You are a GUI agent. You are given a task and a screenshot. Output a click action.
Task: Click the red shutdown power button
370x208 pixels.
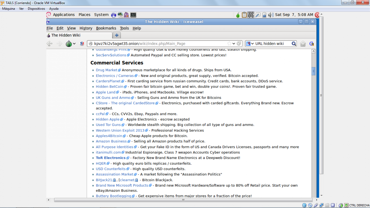pyautogui.click(x=317, y=15)
